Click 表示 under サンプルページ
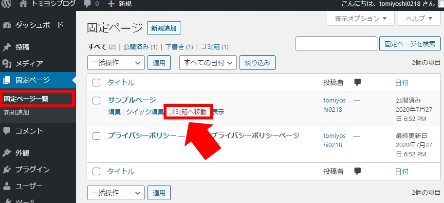444x203 pixels. 219,112
